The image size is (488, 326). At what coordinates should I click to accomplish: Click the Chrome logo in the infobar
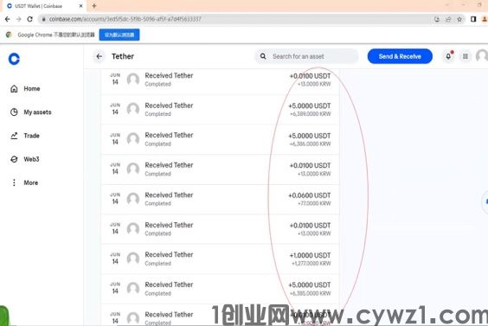tap(9, 35)
